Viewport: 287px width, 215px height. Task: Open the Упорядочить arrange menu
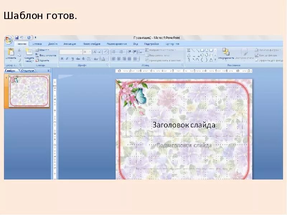(226, 54)
